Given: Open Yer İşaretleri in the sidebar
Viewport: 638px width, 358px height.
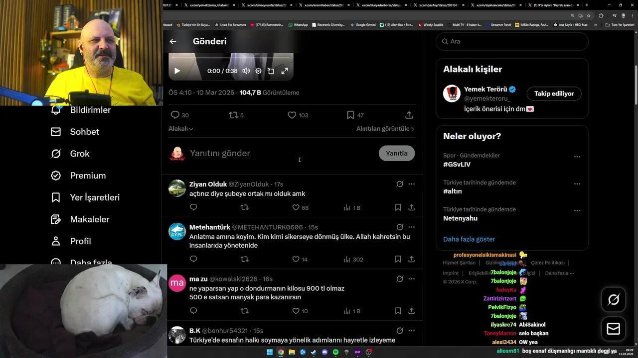Looking at the screenshot, I should (85, 197).
